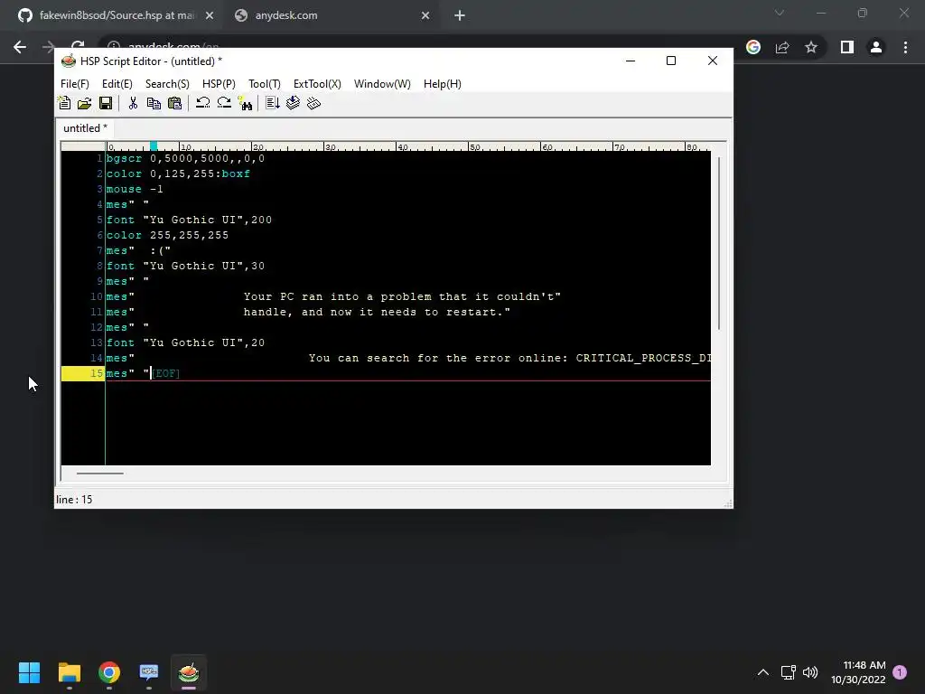Open the ExtTool(X) menu
This screenshot has width=925, height=694.
(x=317, y=84)
